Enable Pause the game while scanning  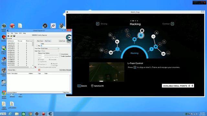tap(39, 67)
